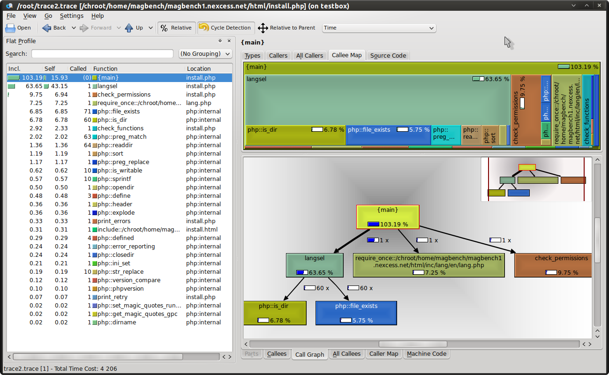
Task: Click the Forward arrow toolbar icon
Action: 96,28
